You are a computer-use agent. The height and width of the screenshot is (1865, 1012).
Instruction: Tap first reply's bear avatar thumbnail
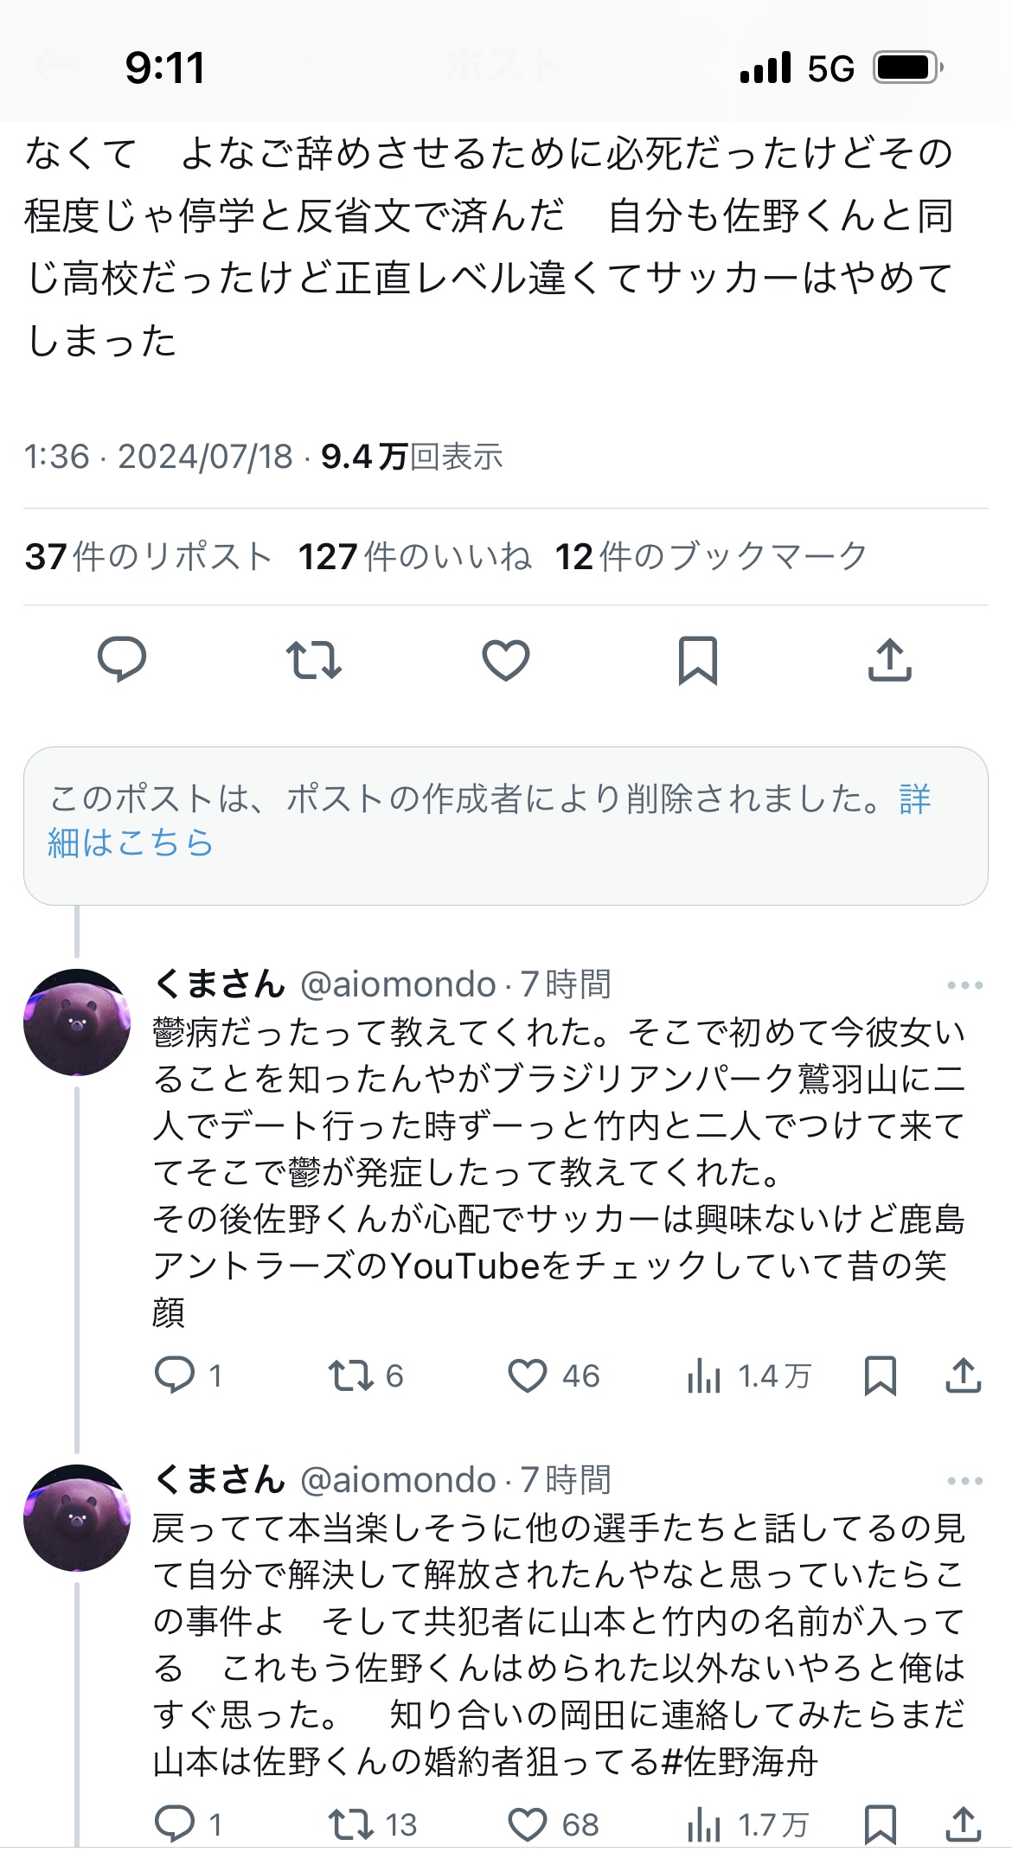pos(77,1022)
